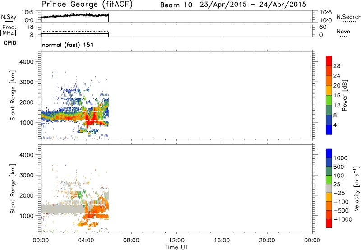Click the "4000" tick in the power panel

click(27, 62)
